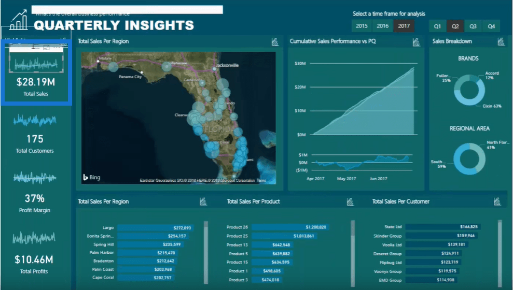
Task: Select the Palm Coast bar worth $203,968
Action: point(146,269)
